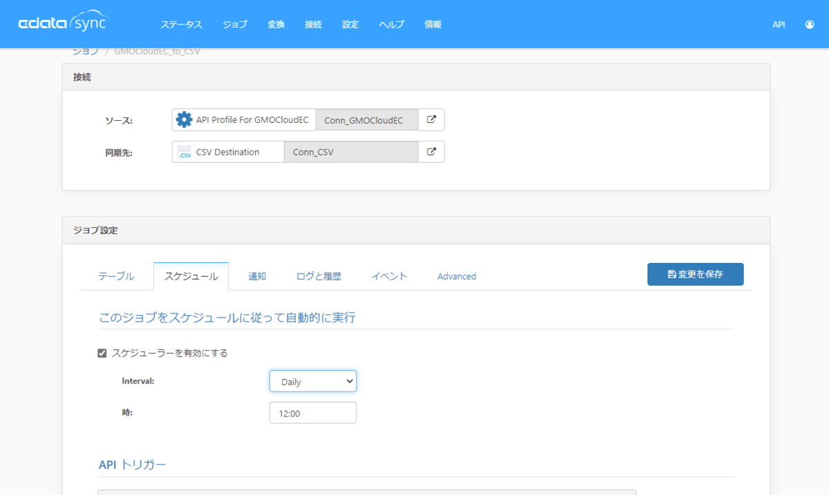Image resolution: width=829 pixels, height=495 pixels.
Task: Expand the Interval Daily dropdown
Action: tap(313, 381)
